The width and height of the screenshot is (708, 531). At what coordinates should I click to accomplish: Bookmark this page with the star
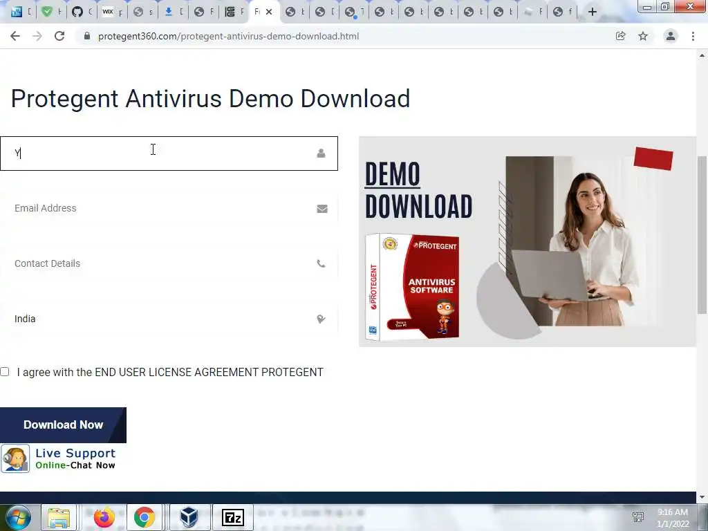click(x=643, y=36)
